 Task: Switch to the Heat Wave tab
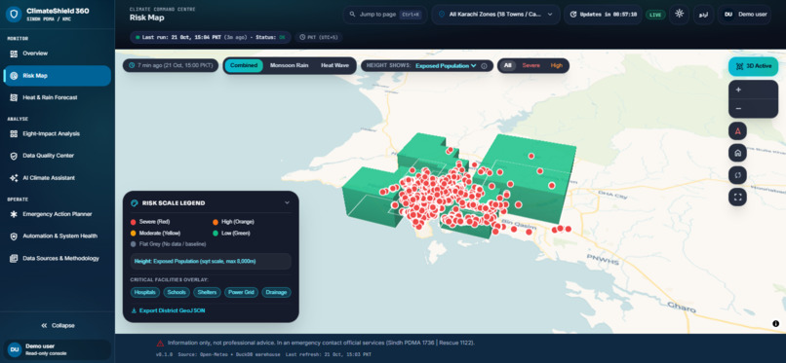(334, 65)
